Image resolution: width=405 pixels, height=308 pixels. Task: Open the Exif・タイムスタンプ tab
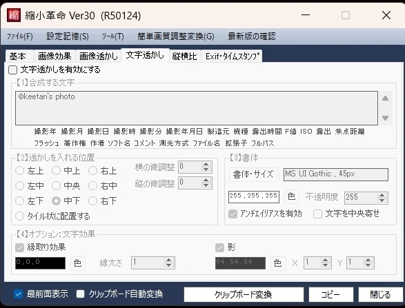[x=233, y=57]
